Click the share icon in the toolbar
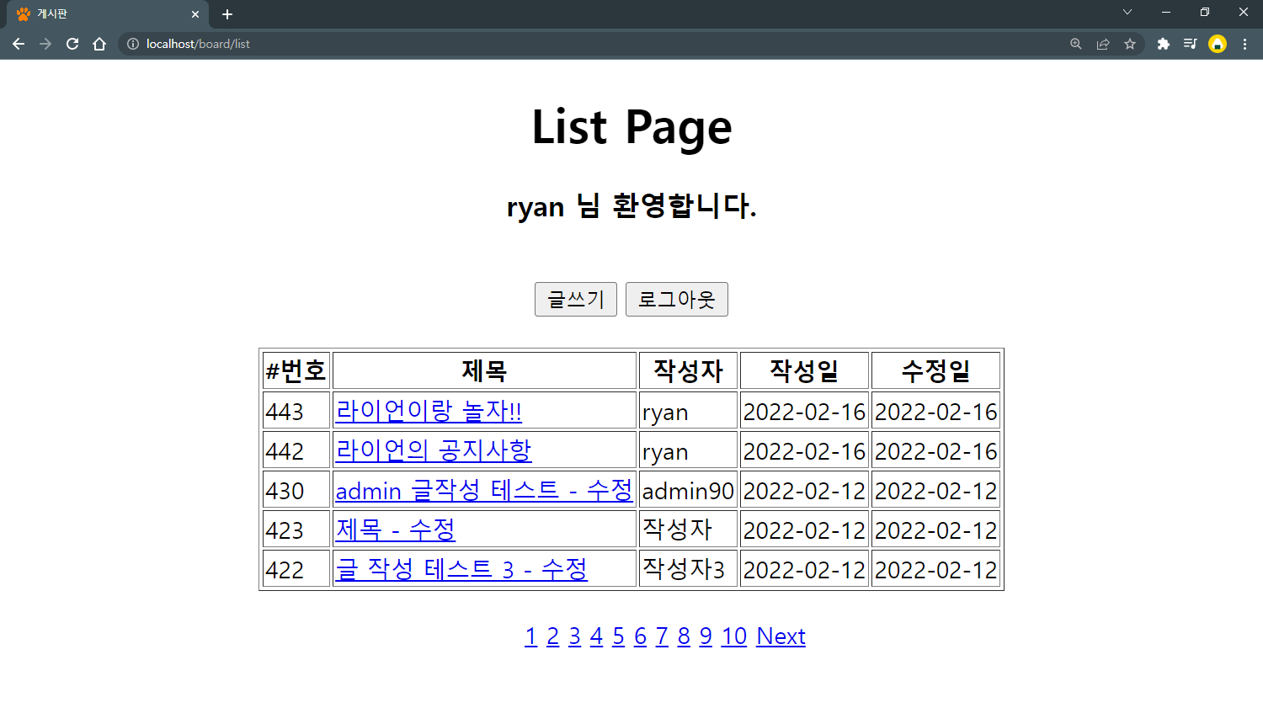This screenshot has height=724, width=1263. pos(1103,44)
